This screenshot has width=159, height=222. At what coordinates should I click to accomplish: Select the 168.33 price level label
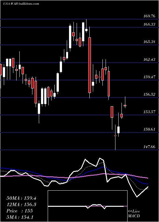coord(149,24)
